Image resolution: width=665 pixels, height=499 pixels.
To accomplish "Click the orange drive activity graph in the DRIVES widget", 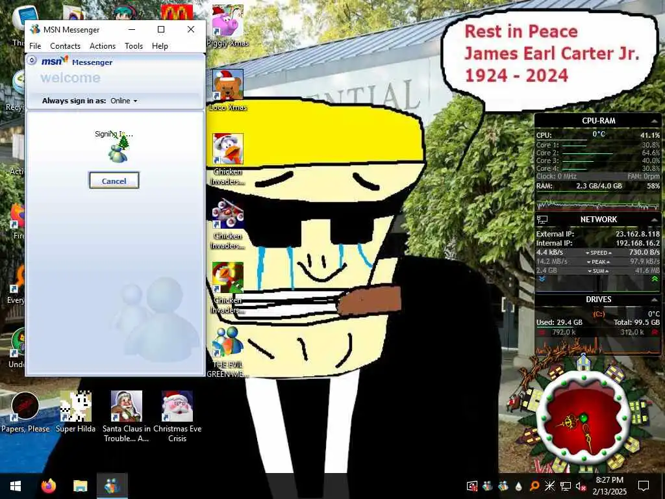I will [x=598, y=346].
